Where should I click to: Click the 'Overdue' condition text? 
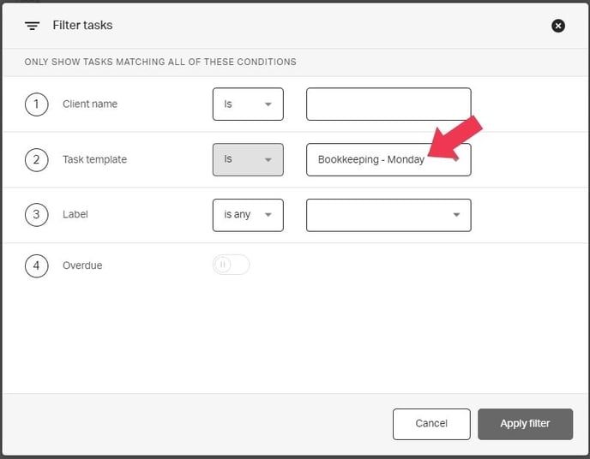(82, 265)
